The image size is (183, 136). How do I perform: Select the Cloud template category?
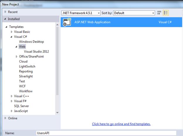click(x=23, y=61)
